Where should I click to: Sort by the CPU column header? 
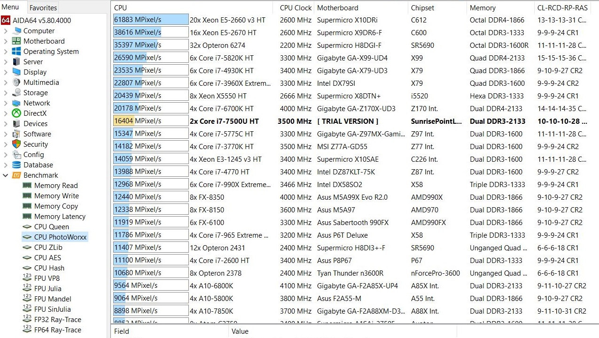(192, 8)
